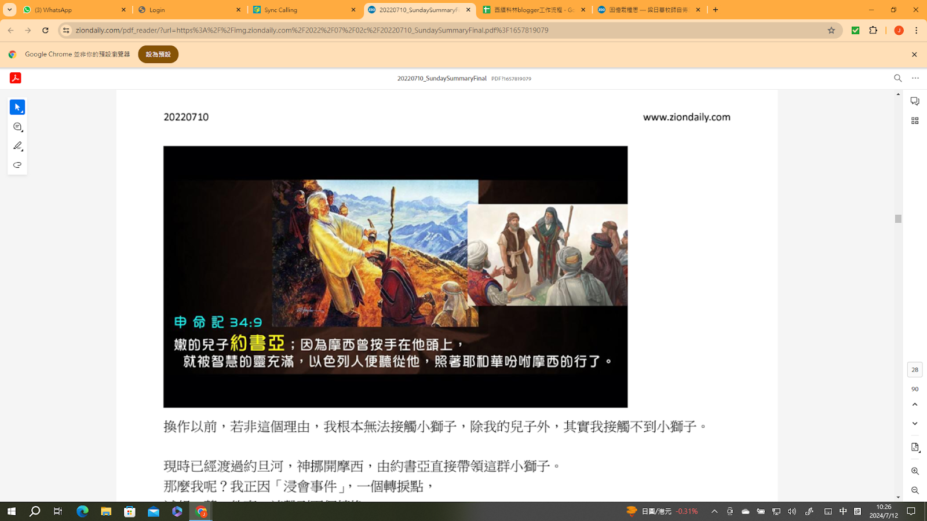This screenshot has height=521, width=927.
Task: Switch the 中 input method indicator
Action: (843, 511)
